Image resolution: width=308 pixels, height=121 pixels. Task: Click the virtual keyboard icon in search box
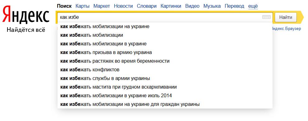click(266, 17)
